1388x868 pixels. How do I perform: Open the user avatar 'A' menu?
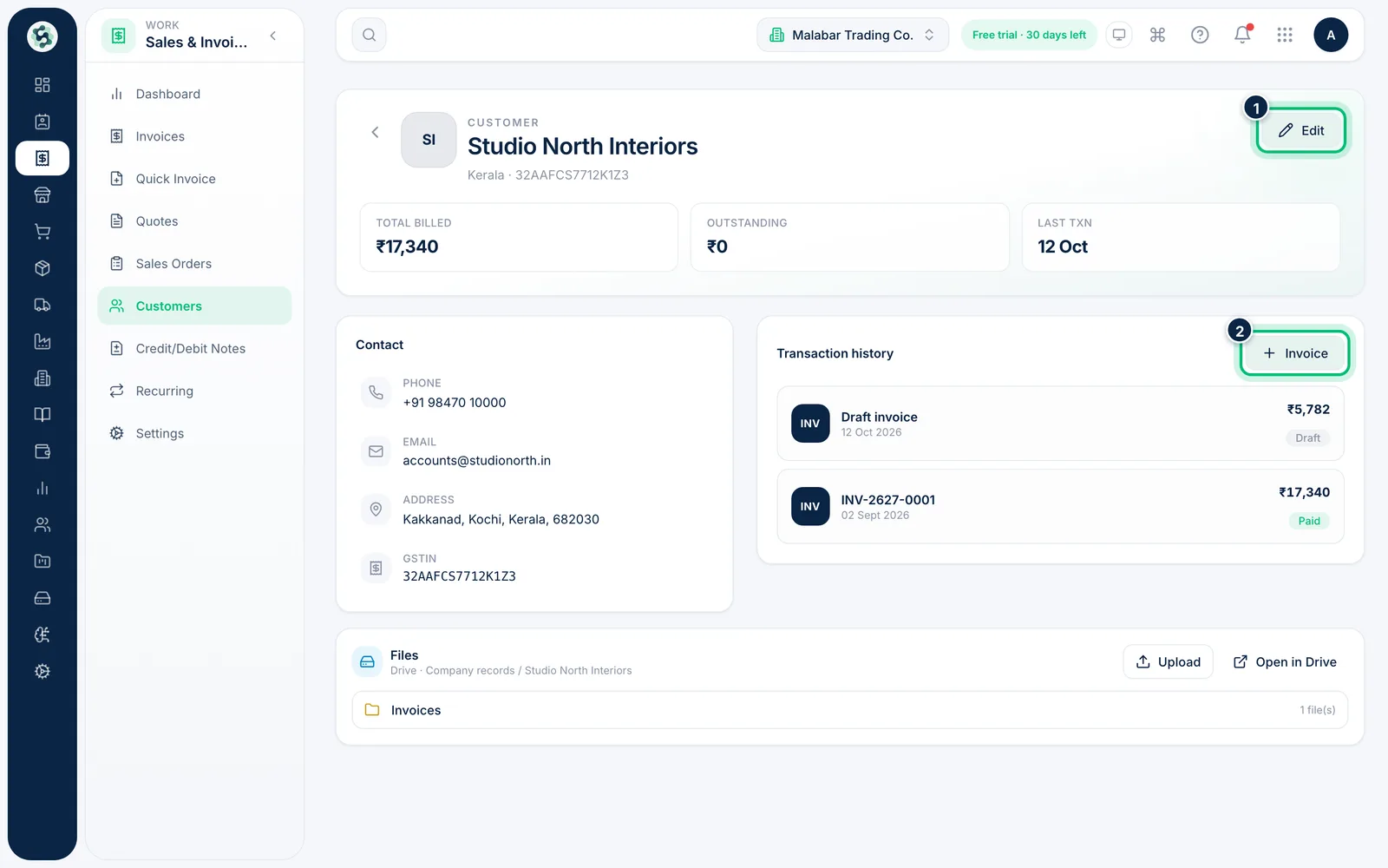[x=1331, y=35]
